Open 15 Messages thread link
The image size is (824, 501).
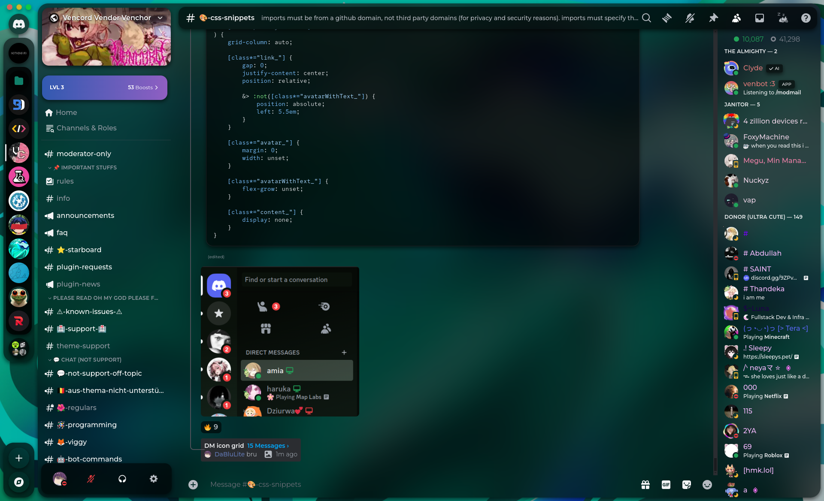pos(268,446)
